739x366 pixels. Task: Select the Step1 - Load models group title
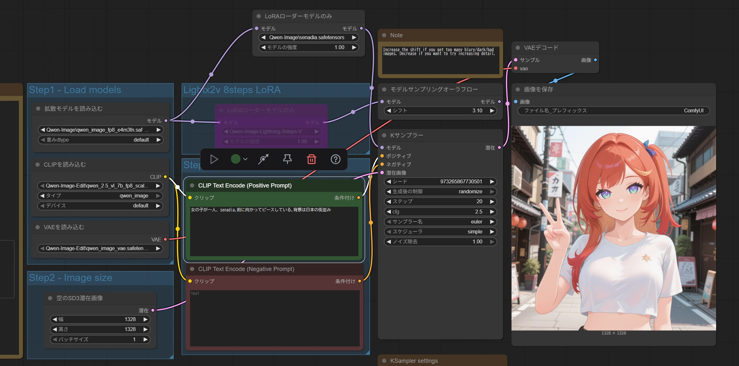[x=75, y=90]
